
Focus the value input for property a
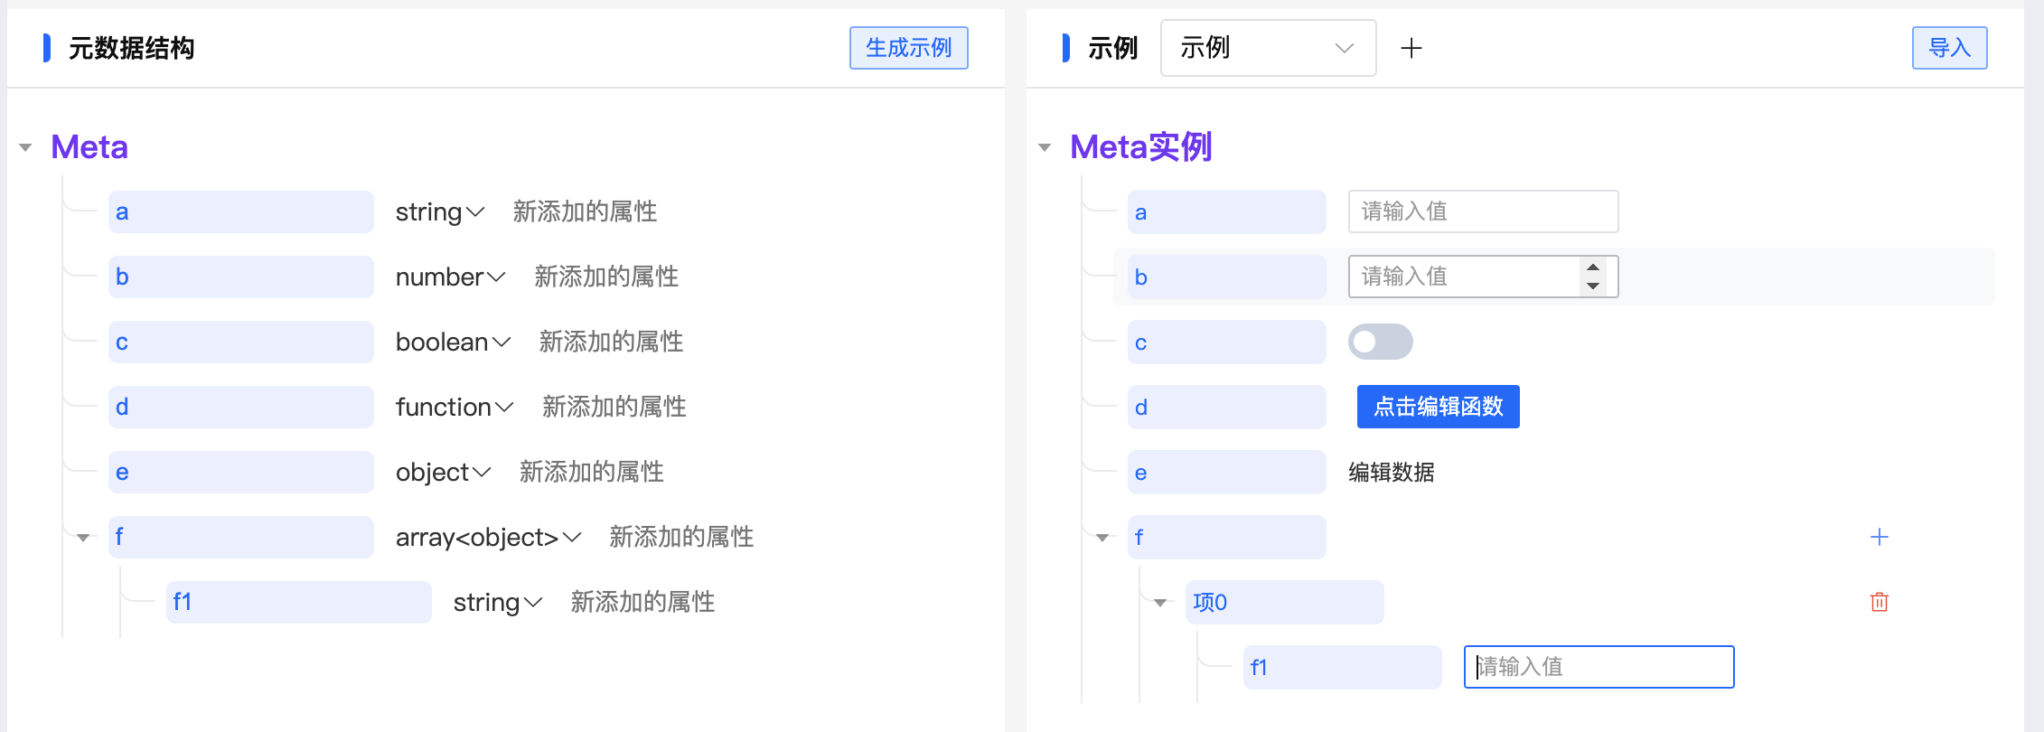[1483, 211]
